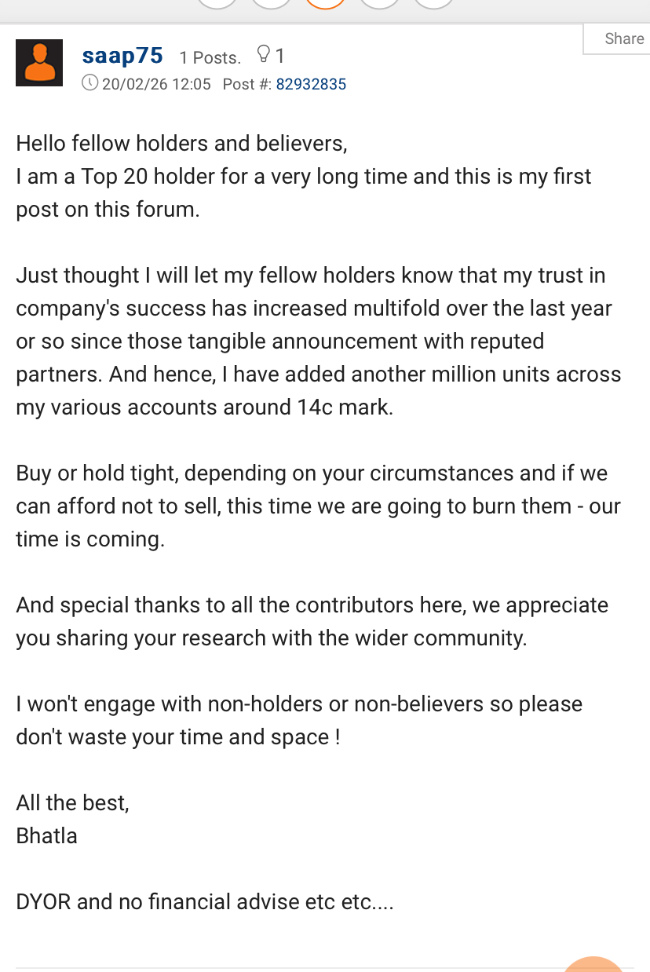Click the 'Bhatla' signature text
Viewport: 650px width, 972px height.
click(46, 835)
